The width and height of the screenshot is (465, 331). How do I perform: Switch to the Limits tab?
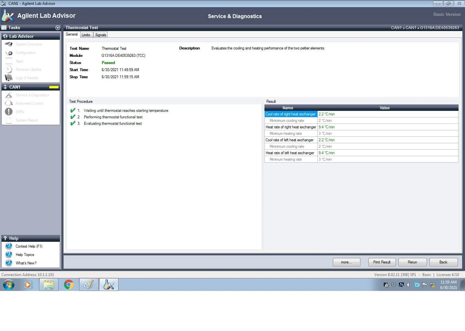tap(86, 35)
